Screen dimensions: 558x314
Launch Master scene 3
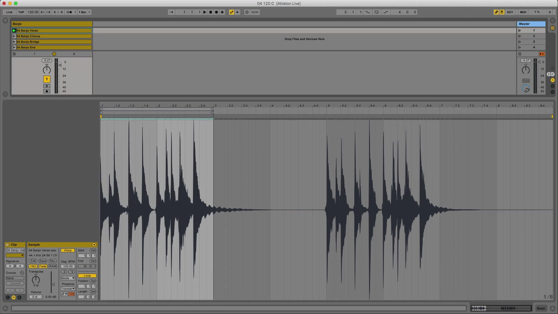point(520,42)
